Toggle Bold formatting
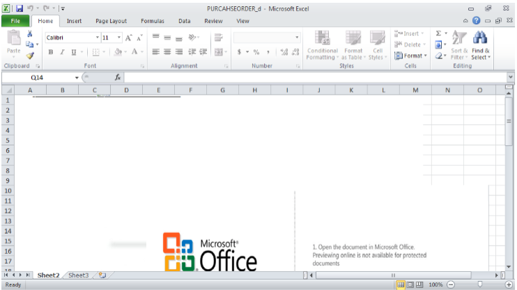 click(x=51, y=51)
